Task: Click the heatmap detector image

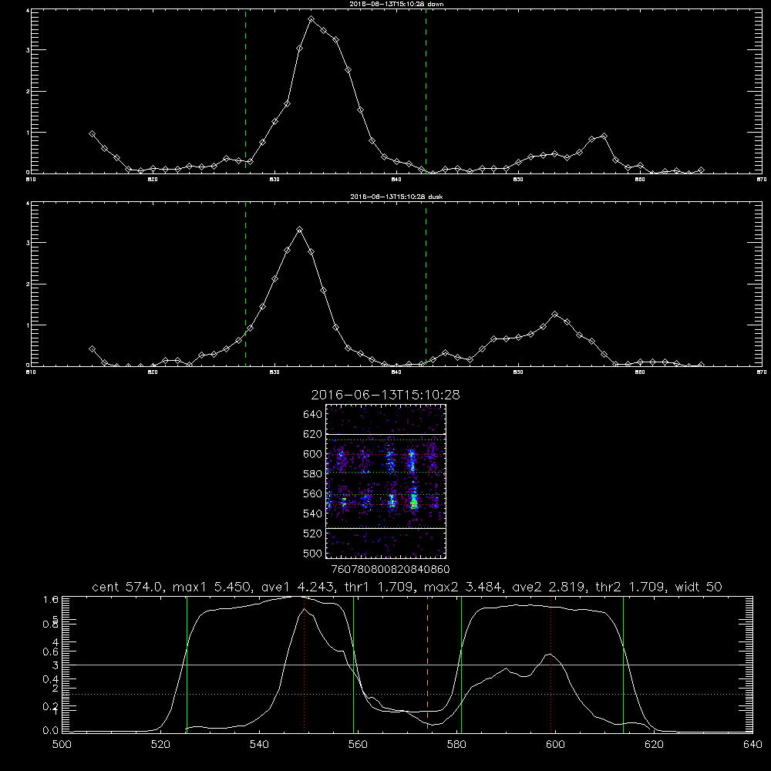Action: coord(386,481)
